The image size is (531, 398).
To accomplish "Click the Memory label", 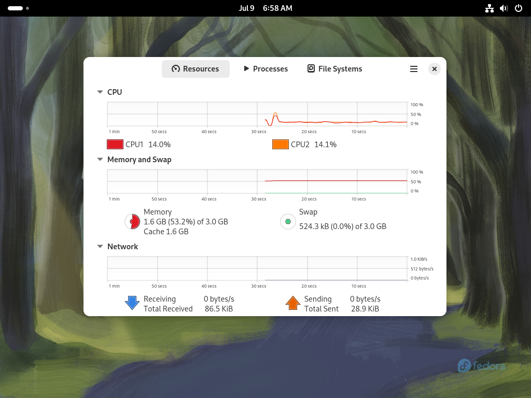I will (x=158, y=212).
